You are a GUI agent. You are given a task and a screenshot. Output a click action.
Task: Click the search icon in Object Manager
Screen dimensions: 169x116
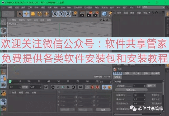click(x=153, y=13)
